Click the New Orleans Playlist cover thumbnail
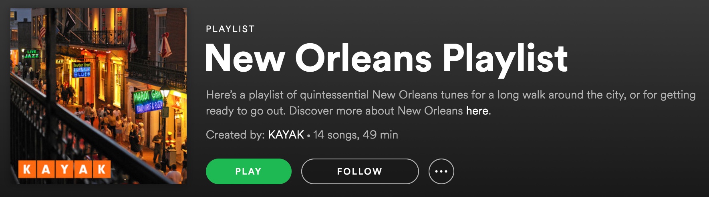Viewport: 709px width, 197px height. pyautogui.click(x=99, y=96)
